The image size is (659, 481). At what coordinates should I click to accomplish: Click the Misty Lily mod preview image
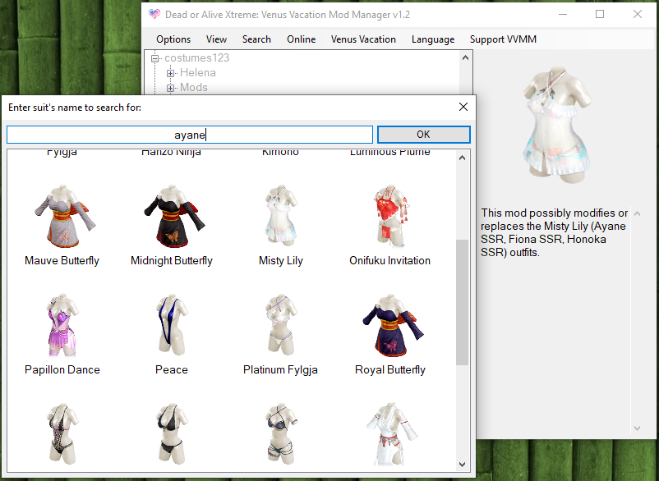(x=557, y=124)
